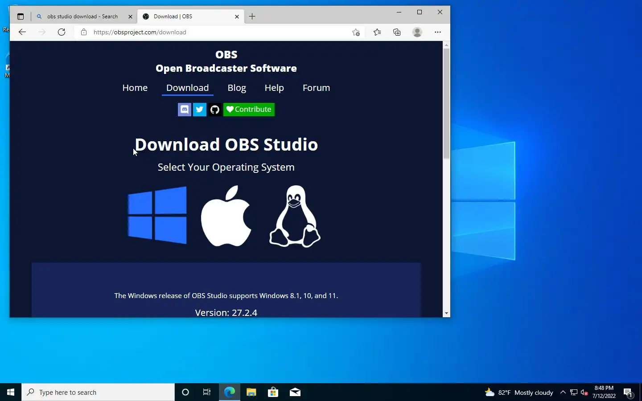Open the Windows Start menu

[11, 392]
